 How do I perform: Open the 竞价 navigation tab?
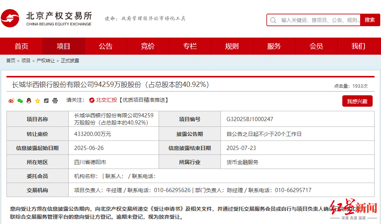[x=148, y=46]
